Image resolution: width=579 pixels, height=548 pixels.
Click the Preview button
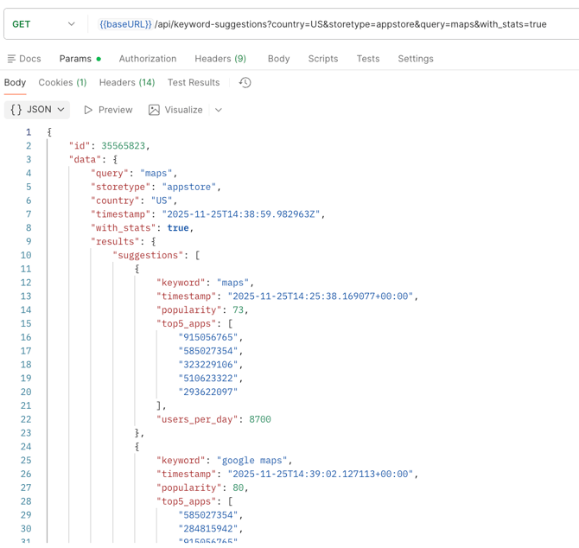tap(108, 110)
